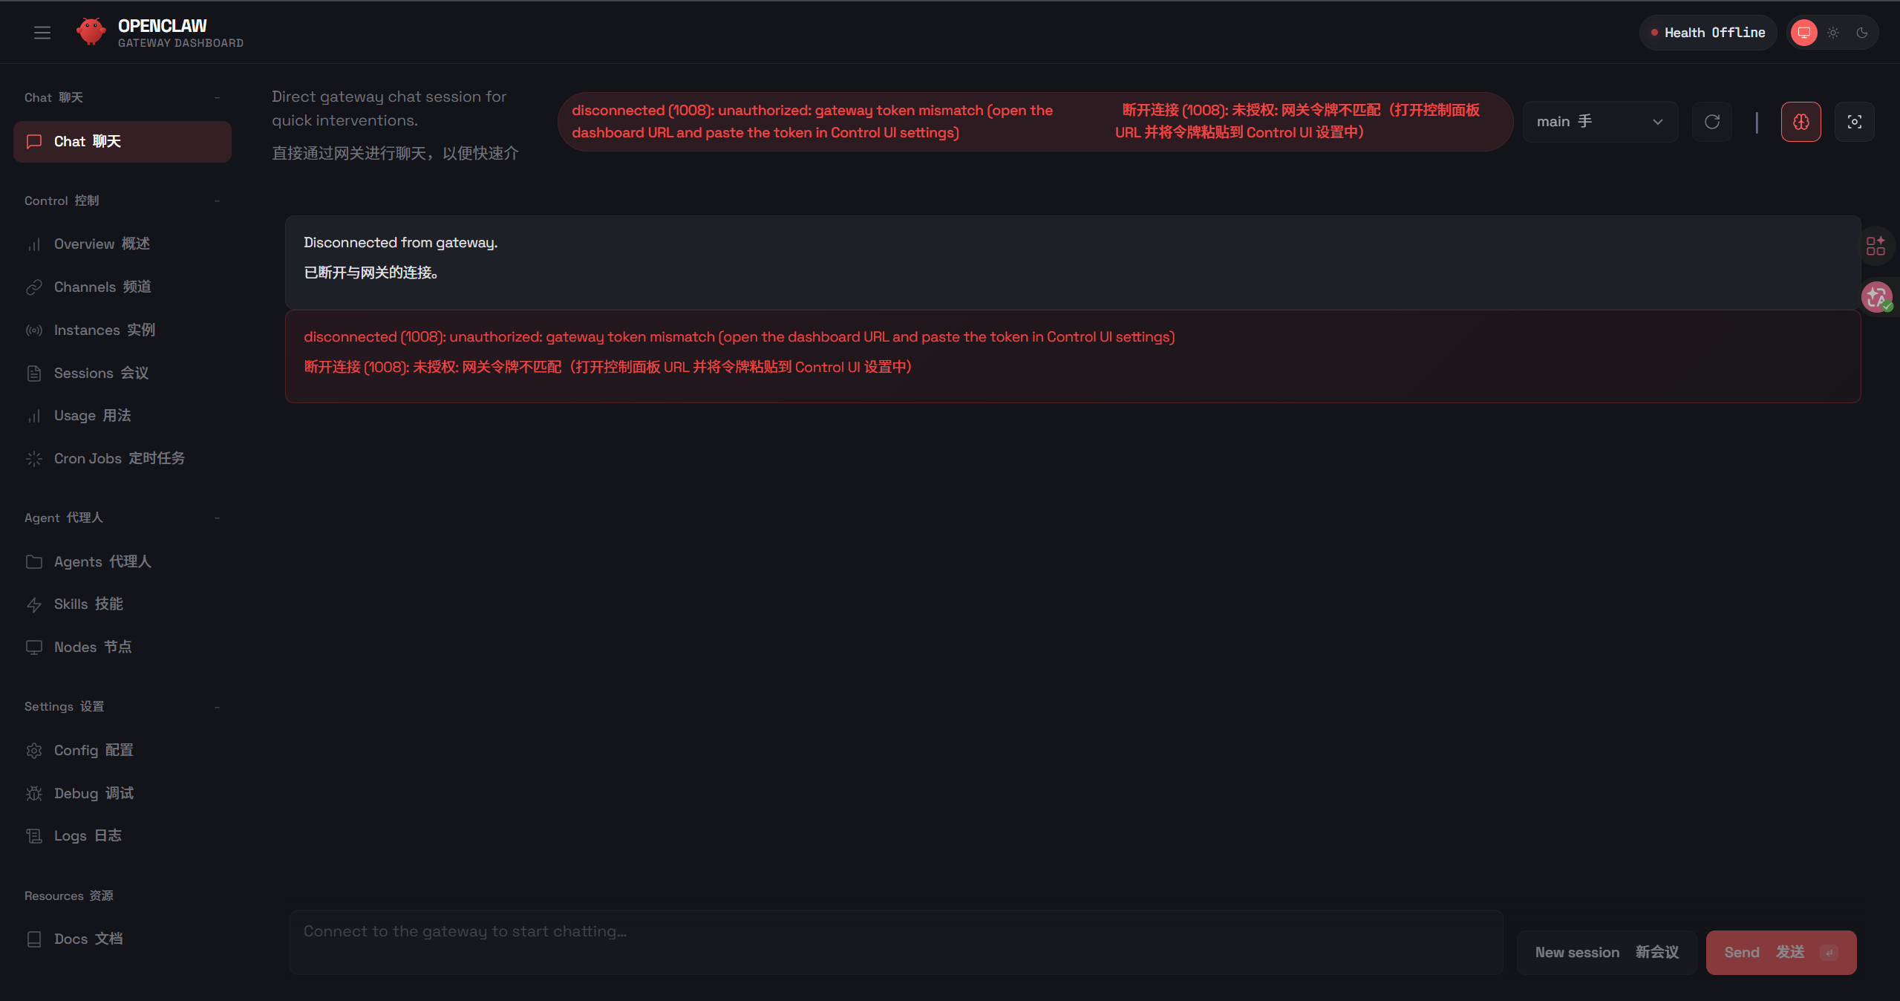Click the refresh chat icon
The image size is (1900, 1001).
tap(1712, 122)
